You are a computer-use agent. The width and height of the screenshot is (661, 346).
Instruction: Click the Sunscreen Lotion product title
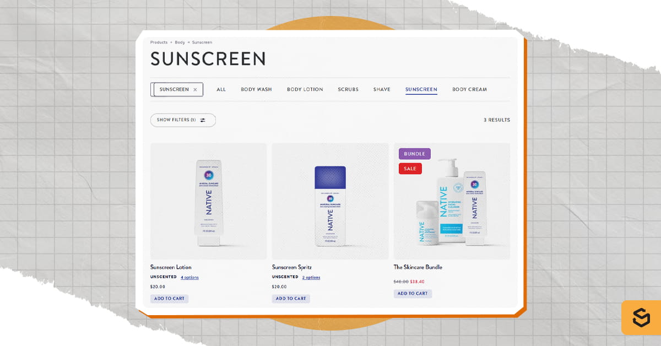(171, 267)
